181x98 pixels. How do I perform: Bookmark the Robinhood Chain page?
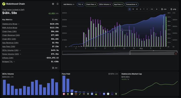[x=57, y=4]
